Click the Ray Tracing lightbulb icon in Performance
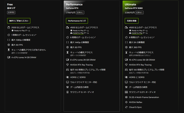The height and width of the screenshot is (113, 184). coord(68,65)
